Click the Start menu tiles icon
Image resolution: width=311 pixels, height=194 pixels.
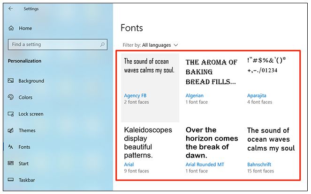click(11, 164)
